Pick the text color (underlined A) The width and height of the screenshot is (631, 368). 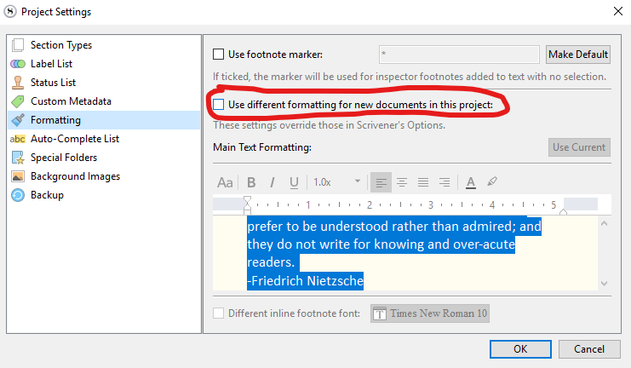tap(470, 181)
